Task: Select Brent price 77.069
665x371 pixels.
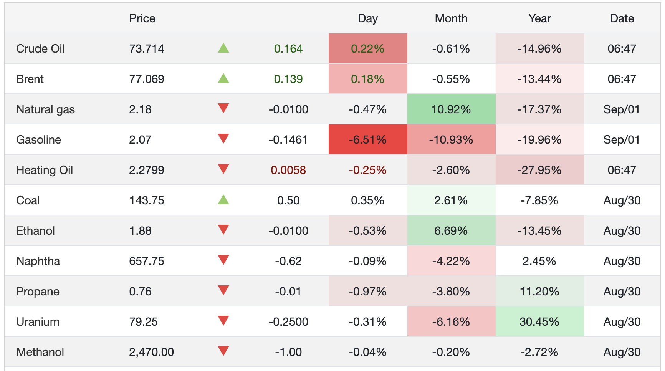Action: [x=147, y=79]
